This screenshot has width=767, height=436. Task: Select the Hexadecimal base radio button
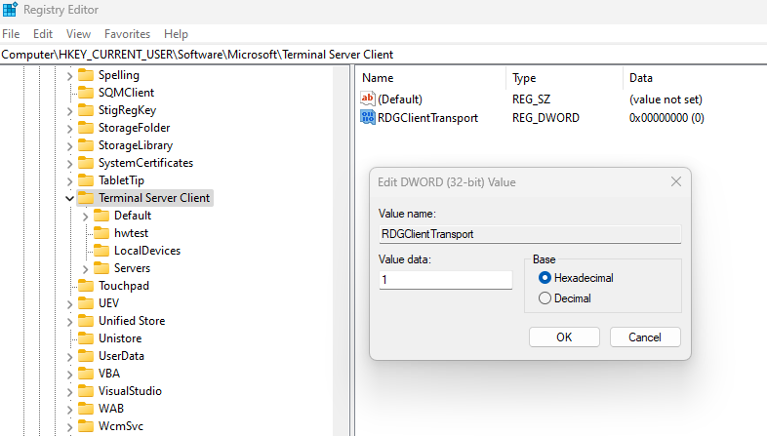click(545, 278)
